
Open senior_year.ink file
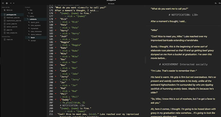[12, 27]
